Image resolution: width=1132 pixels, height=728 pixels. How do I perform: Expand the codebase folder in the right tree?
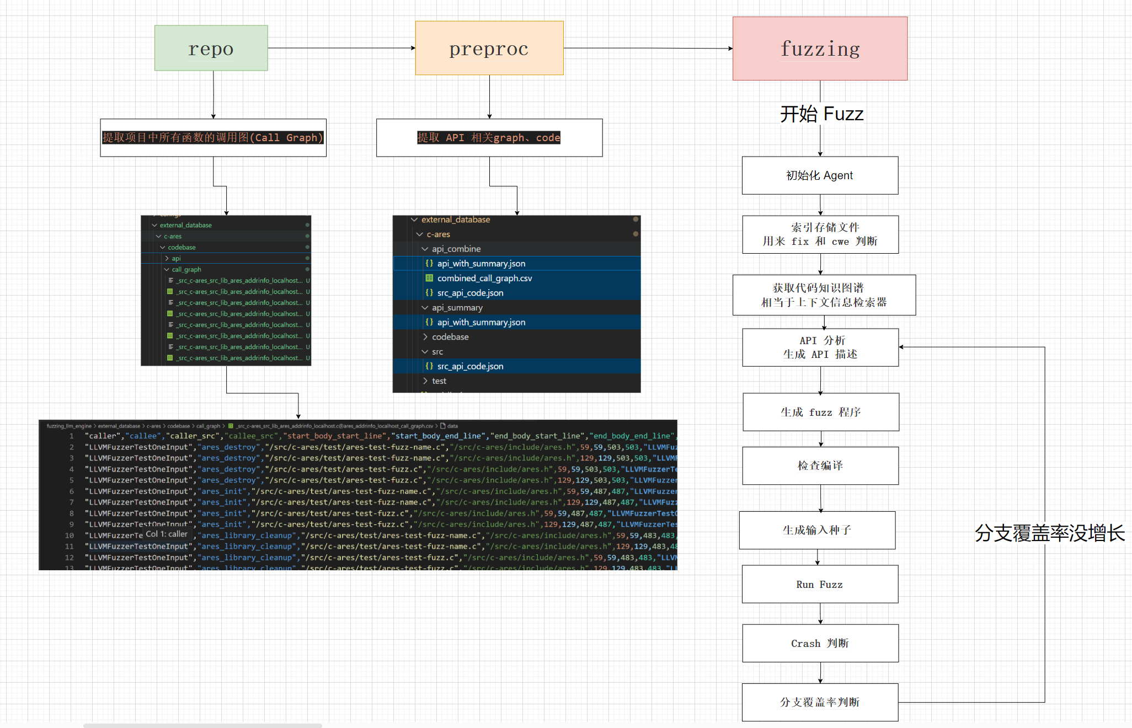[x=425, y=337]
